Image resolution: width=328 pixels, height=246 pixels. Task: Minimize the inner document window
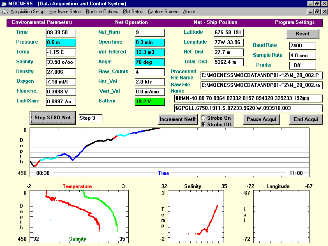[311, 12]
